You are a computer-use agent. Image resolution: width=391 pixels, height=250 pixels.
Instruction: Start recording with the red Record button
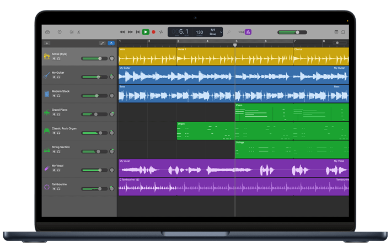[x=154, y=32]
